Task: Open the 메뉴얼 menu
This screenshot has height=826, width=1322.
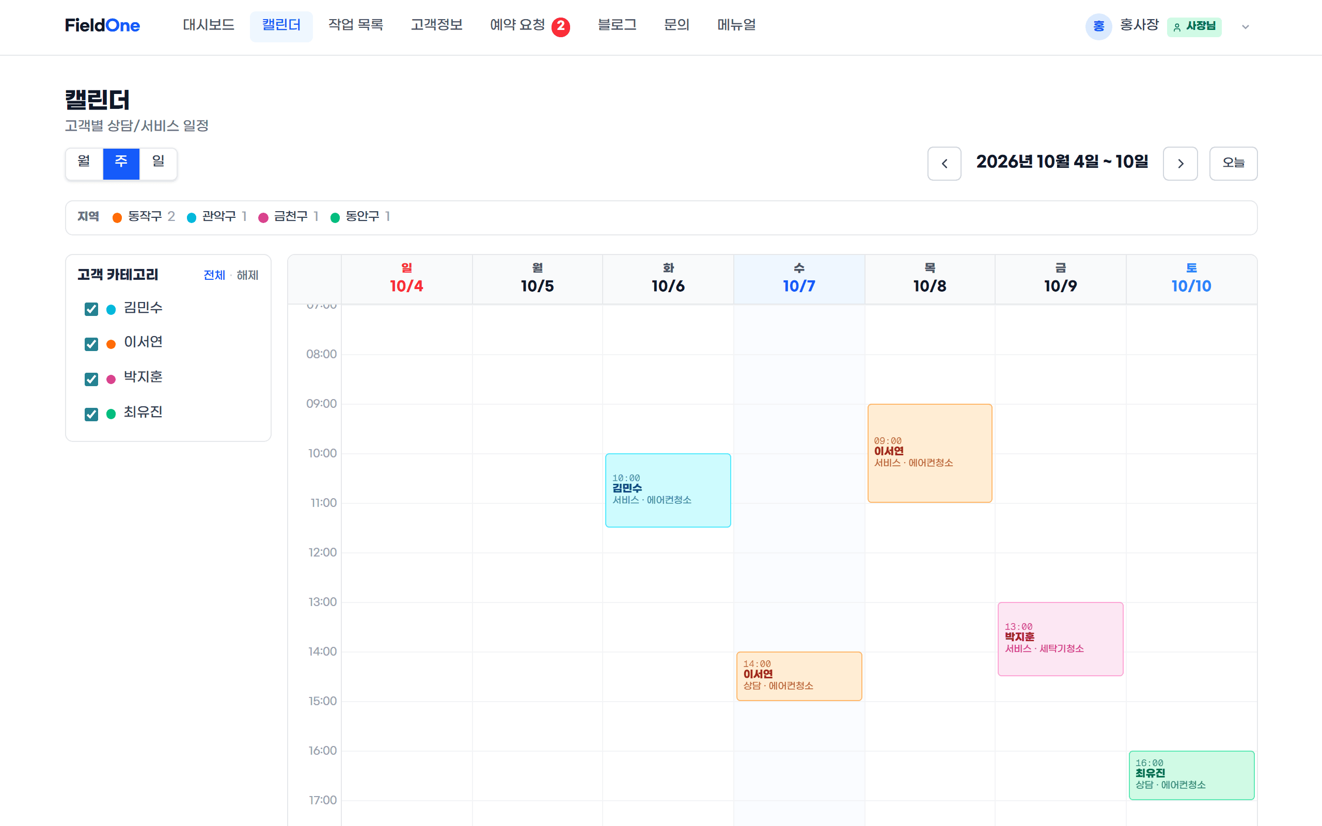Action: (x=736, y=26)
